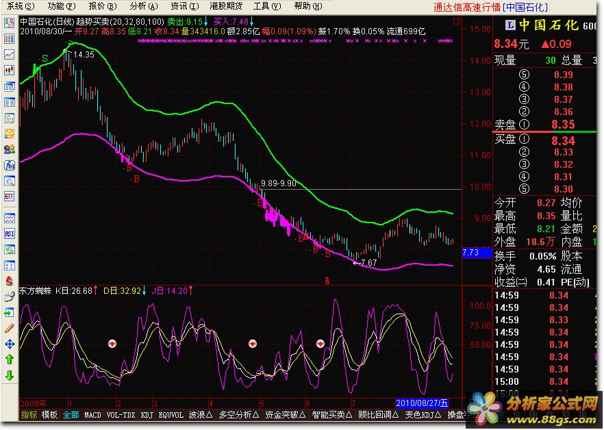Click the blue L badge beside 中国石化
This screenshot has height=430, width=604.
510,25
